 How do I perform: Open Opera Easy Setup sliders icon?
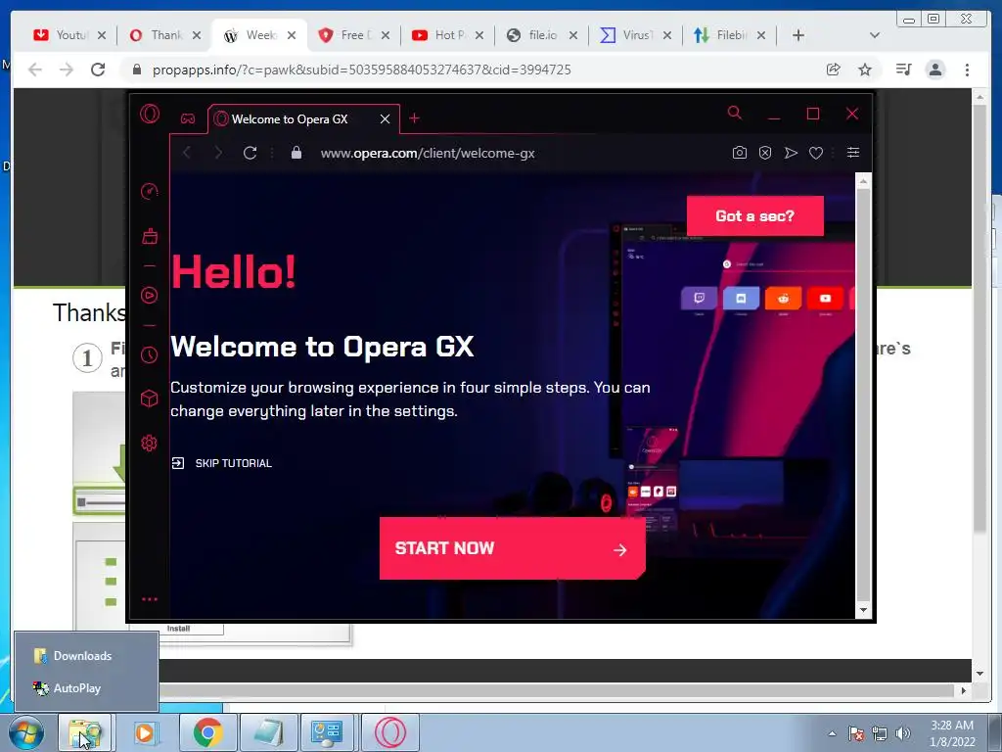click(x=853, y=152)
